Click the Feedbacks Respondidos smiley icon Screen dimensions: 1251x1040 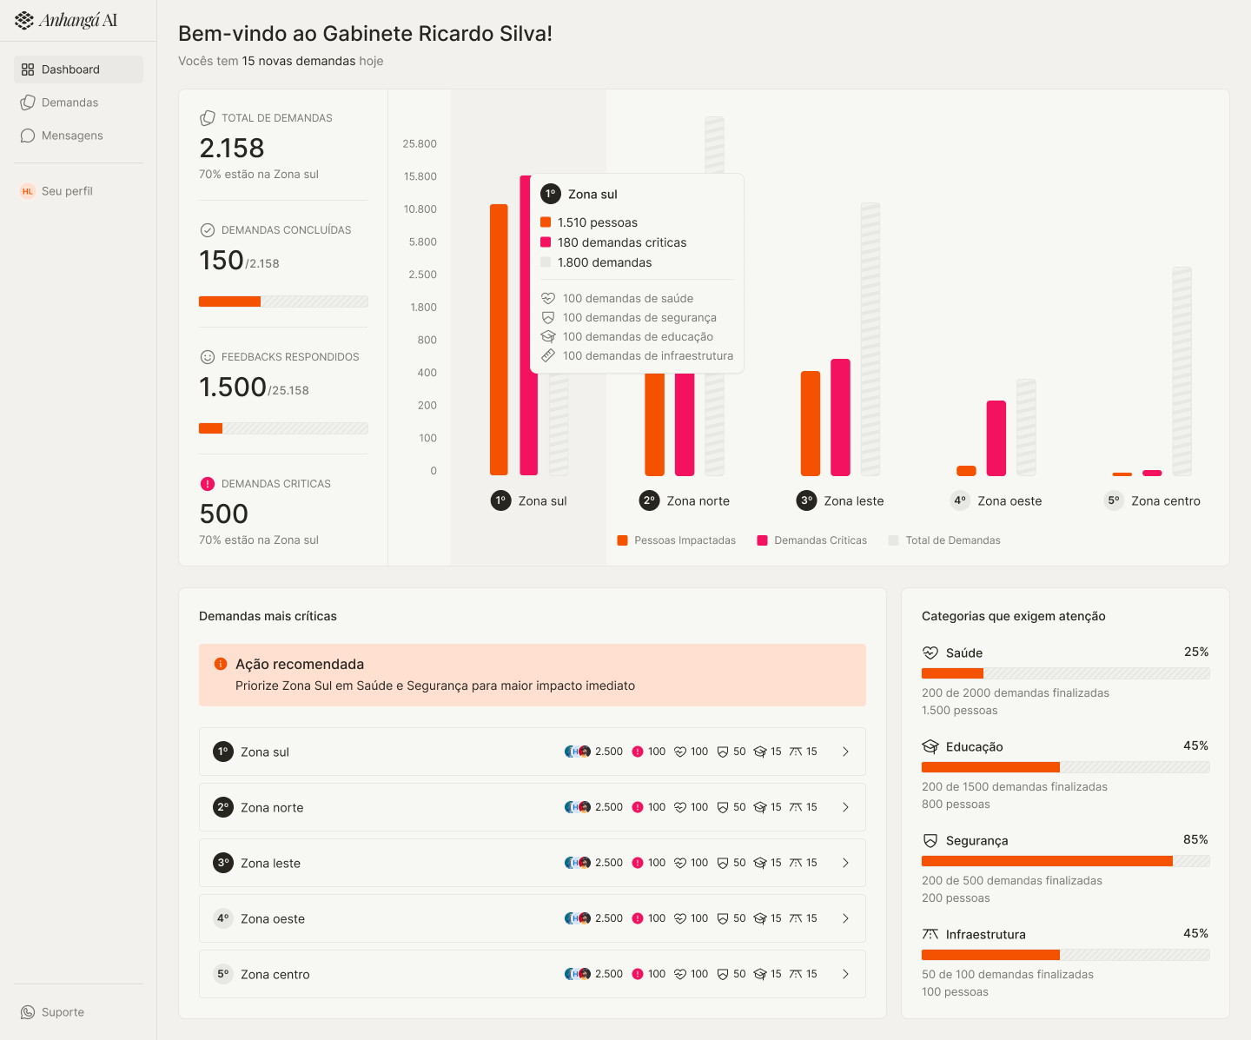[x=207, y=357]
